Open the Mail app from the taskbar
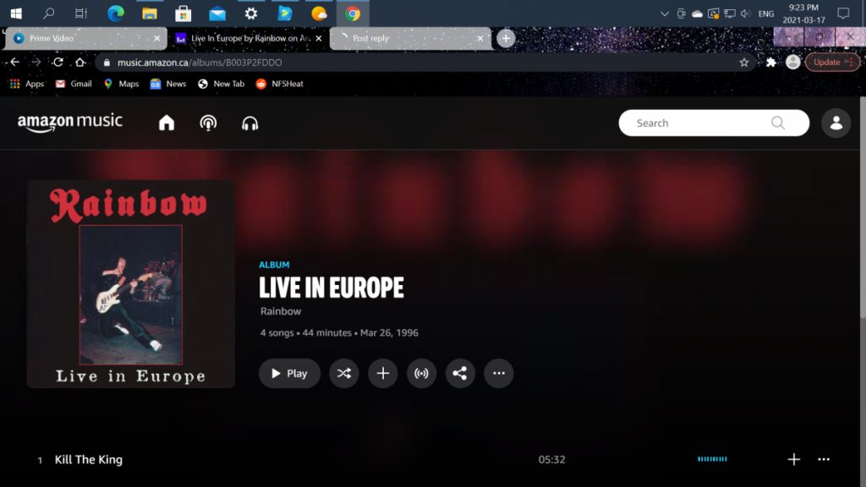 [x=217, y=14]
